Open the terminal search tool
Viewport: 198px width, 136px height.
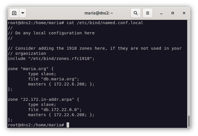[x=136, y=13]
